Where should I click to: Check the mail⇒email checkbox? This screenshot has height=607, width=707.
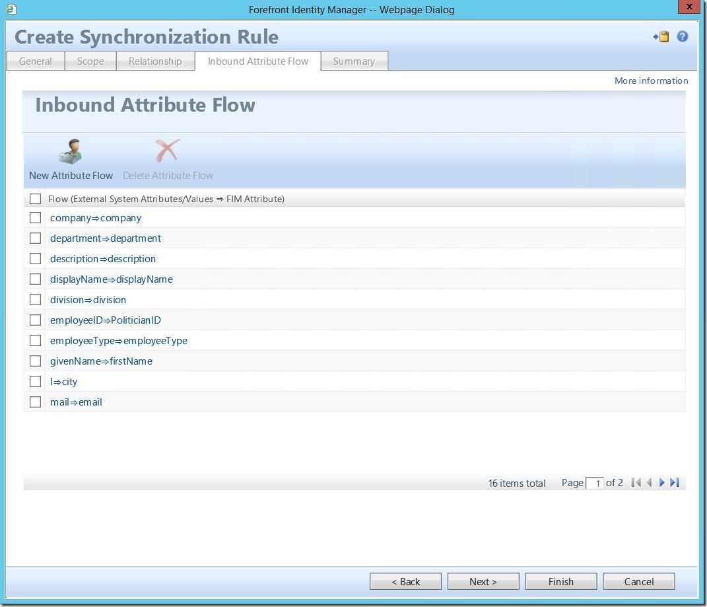[x=35, y=402]
